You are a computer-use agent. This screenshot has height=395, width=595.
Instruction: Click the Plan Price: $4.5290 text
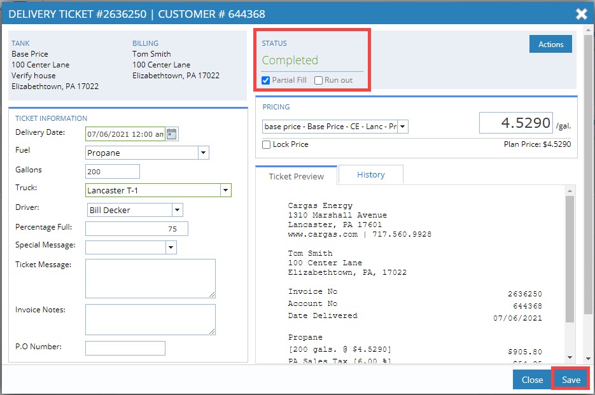tap(537, 144)
